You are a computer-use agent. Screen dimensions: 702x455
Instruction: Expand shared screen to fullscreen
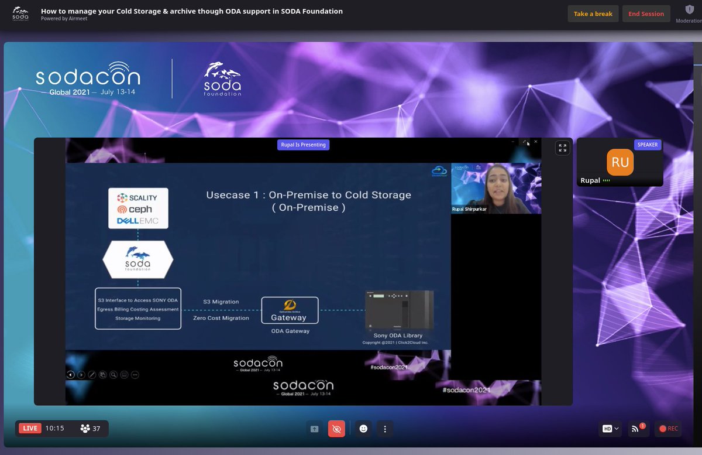[562, 148]
